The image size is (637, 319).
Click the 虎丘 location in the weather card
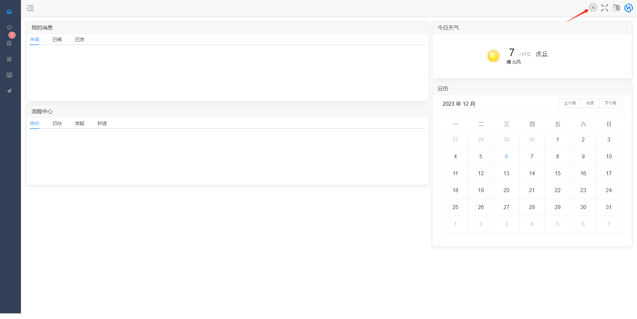(x=542, y=54)
